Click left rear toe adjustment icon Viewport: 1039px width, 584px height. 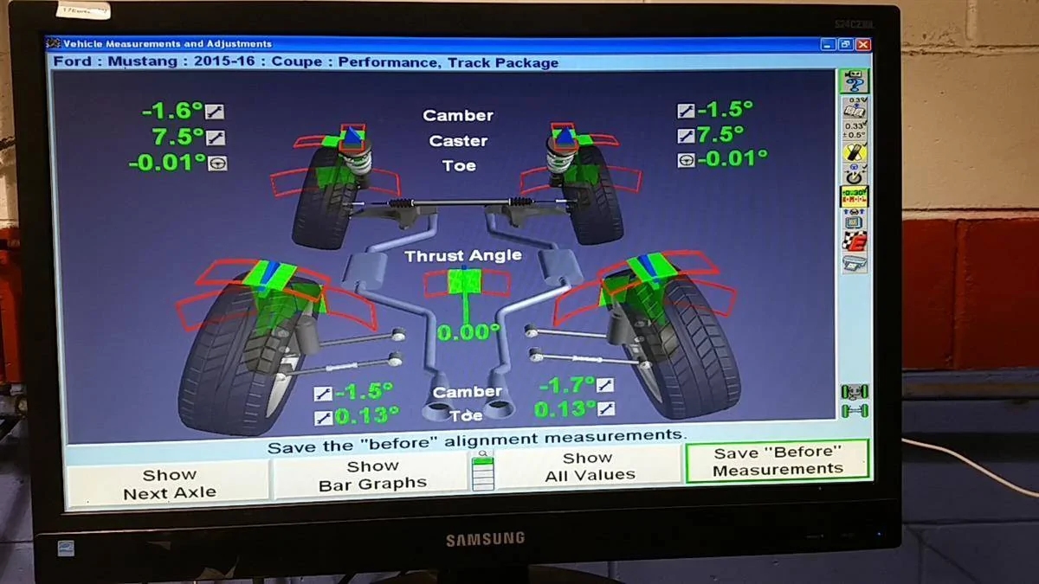point(323,418)
